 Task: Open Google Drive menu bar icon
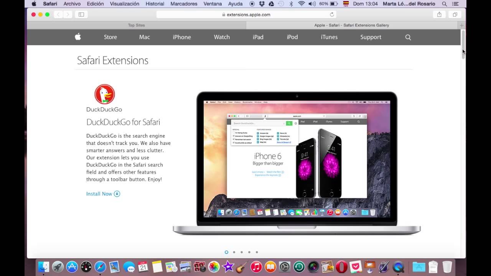pos(271,4)
